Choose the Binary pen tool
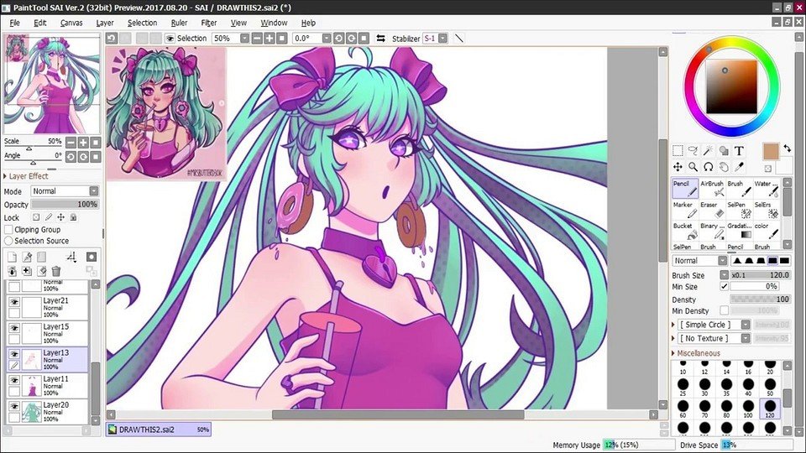The image size is (806, 453). click(712, 231)
